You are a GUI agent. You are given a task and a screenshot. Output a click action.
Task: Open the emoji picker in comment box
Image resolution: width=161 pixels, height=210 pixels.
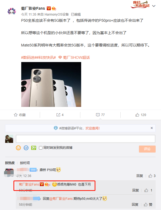pyautogui.click(x=18, y=148)
